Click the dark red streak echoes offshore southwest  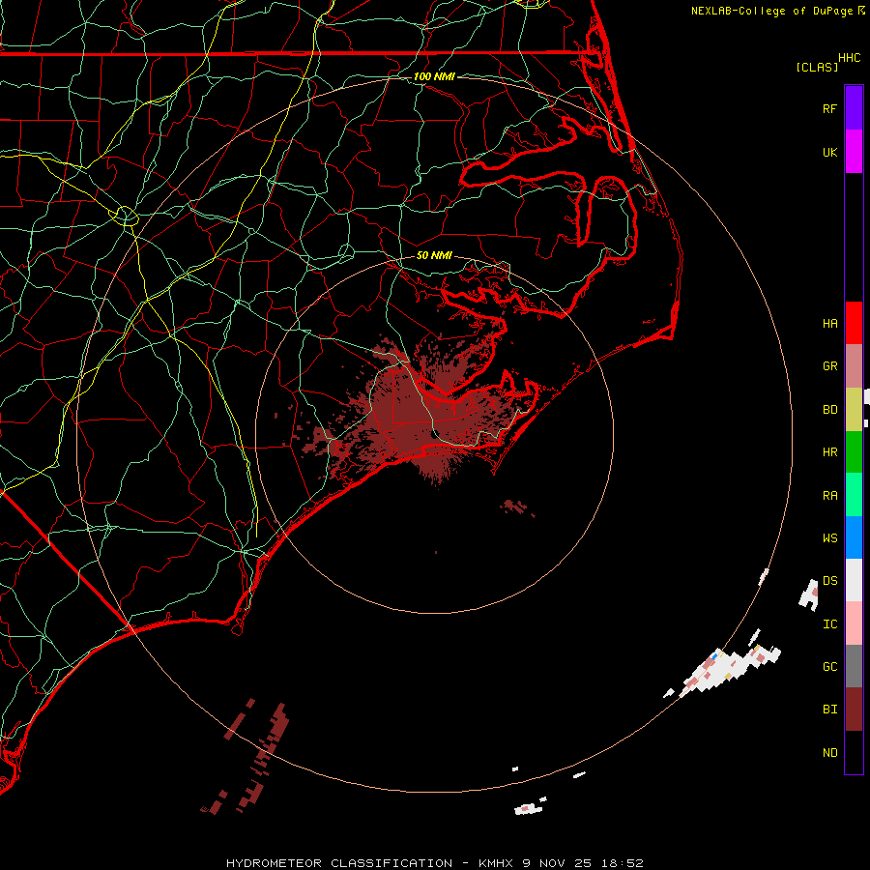point(246,757)
